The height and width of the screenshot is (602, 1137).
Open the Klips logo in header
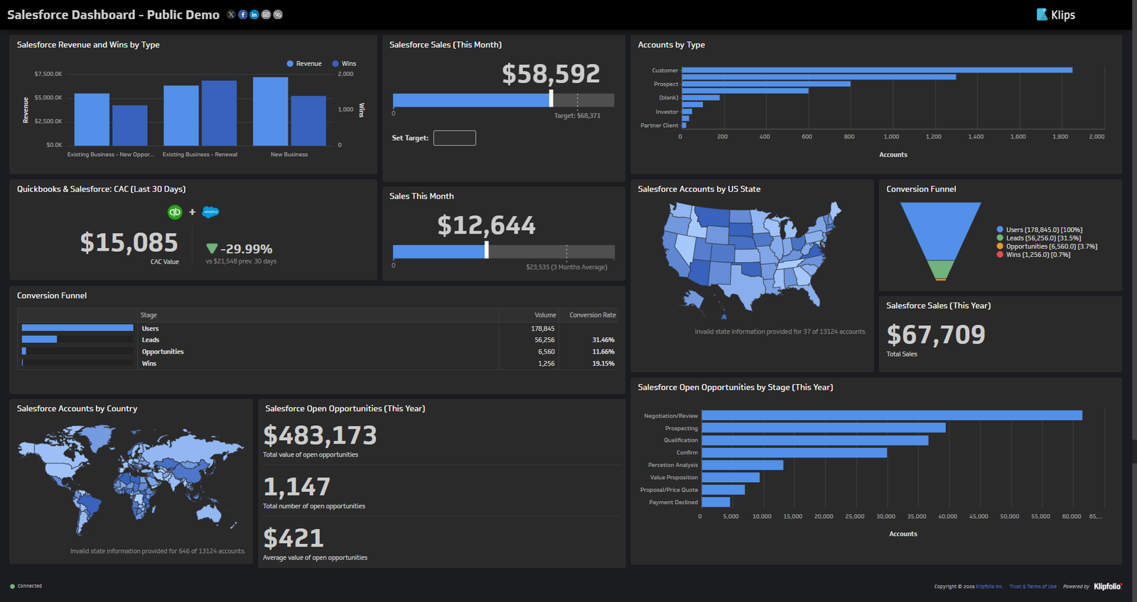pos(1056,15)
